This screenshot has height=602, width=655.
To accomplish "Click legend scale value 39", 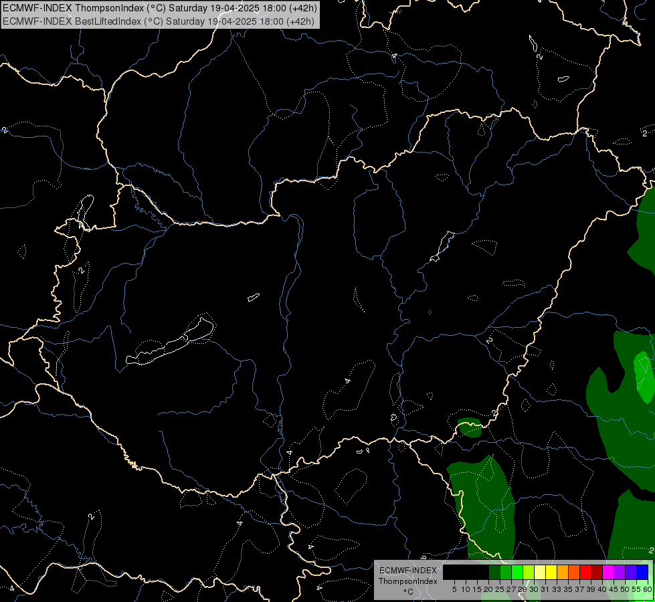I will point(591,589).
